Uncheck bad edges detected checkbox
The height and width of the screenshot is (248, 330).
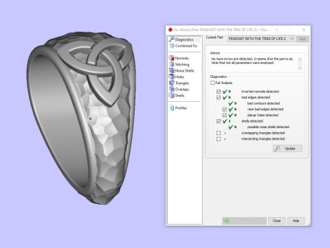point(219,97)
